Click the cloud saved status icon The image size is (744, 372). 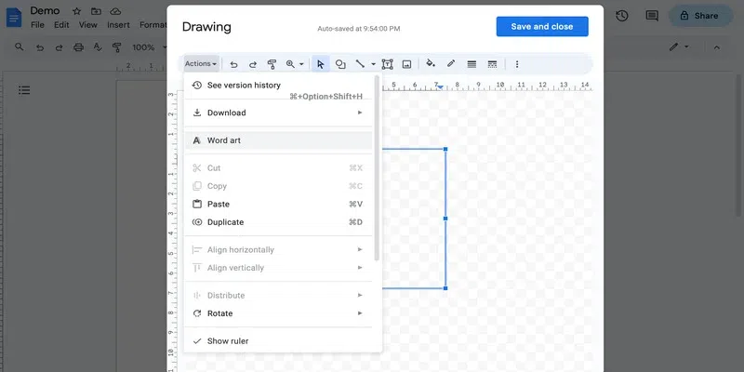coord(115,11)
